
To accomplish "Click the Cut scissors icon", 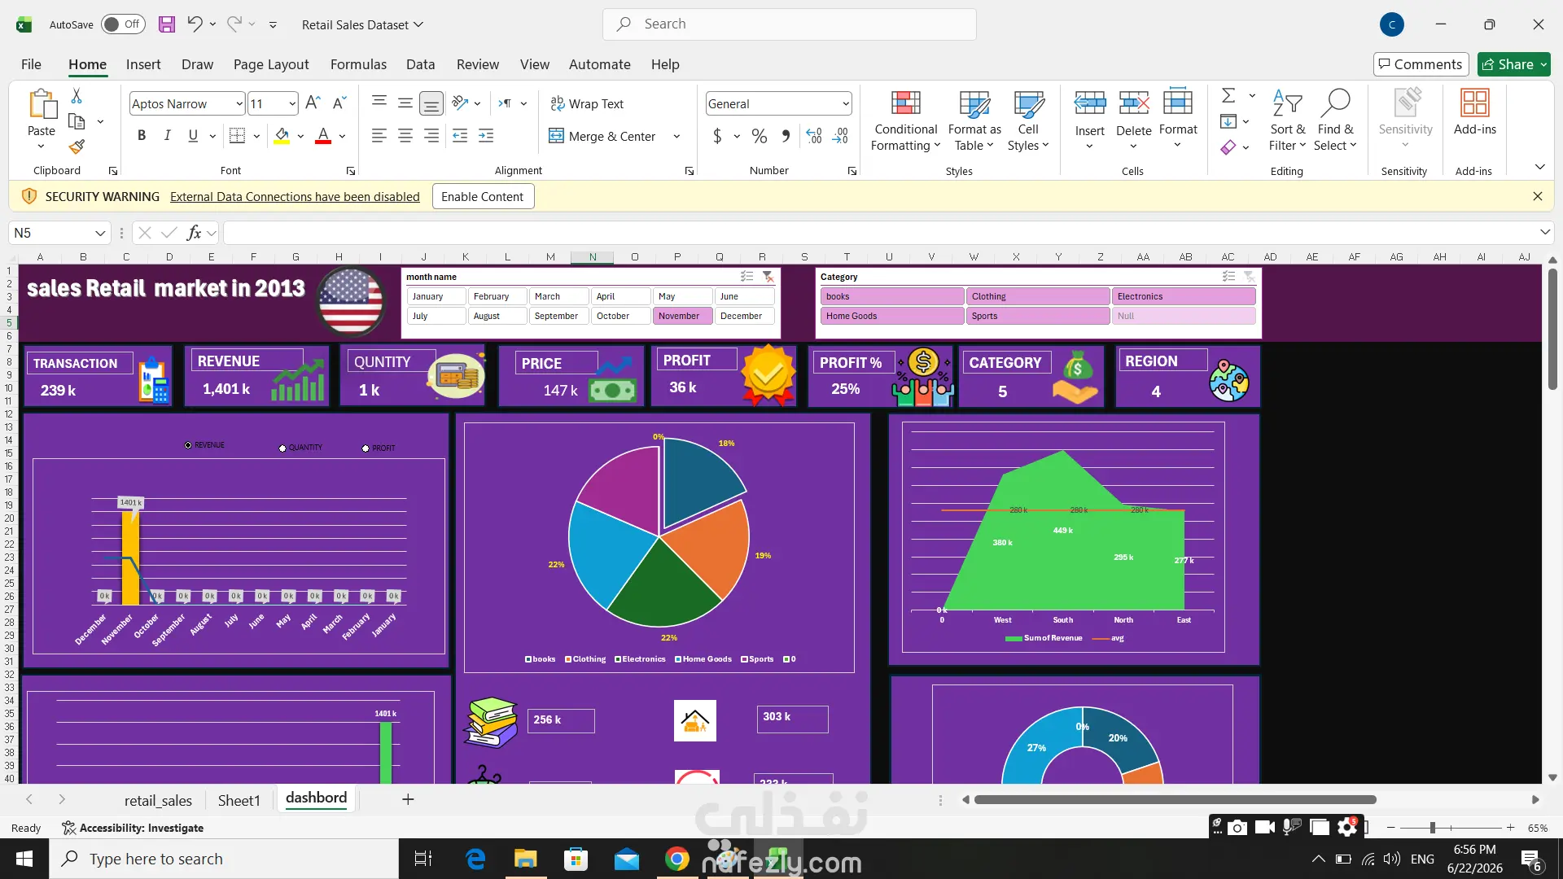I will pos(77,96).
